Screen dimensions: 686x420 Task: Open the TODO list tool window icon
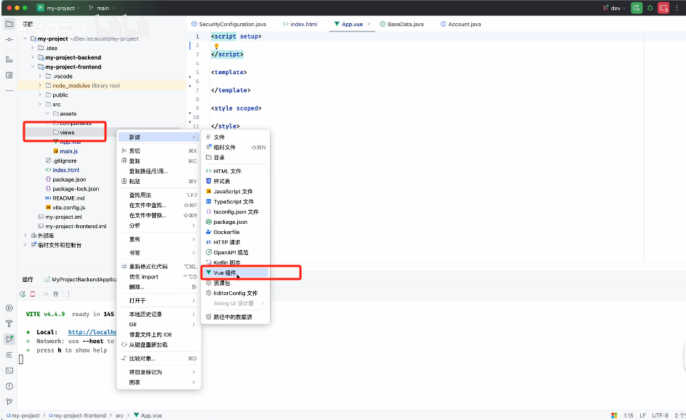click(x=9, y=355)
